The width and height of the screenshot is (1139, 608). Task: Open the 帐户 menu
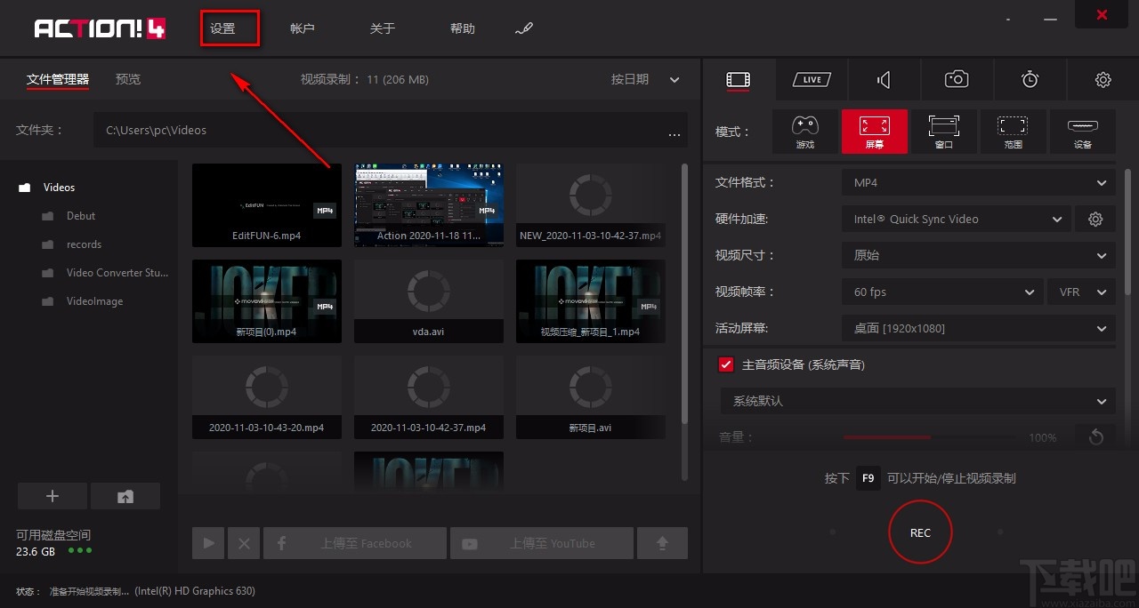pyautogui.click(x=303, y=28)
